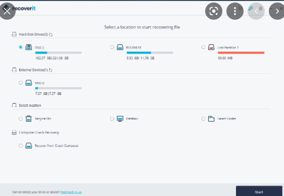Select the external device radio button

[21, 83]
